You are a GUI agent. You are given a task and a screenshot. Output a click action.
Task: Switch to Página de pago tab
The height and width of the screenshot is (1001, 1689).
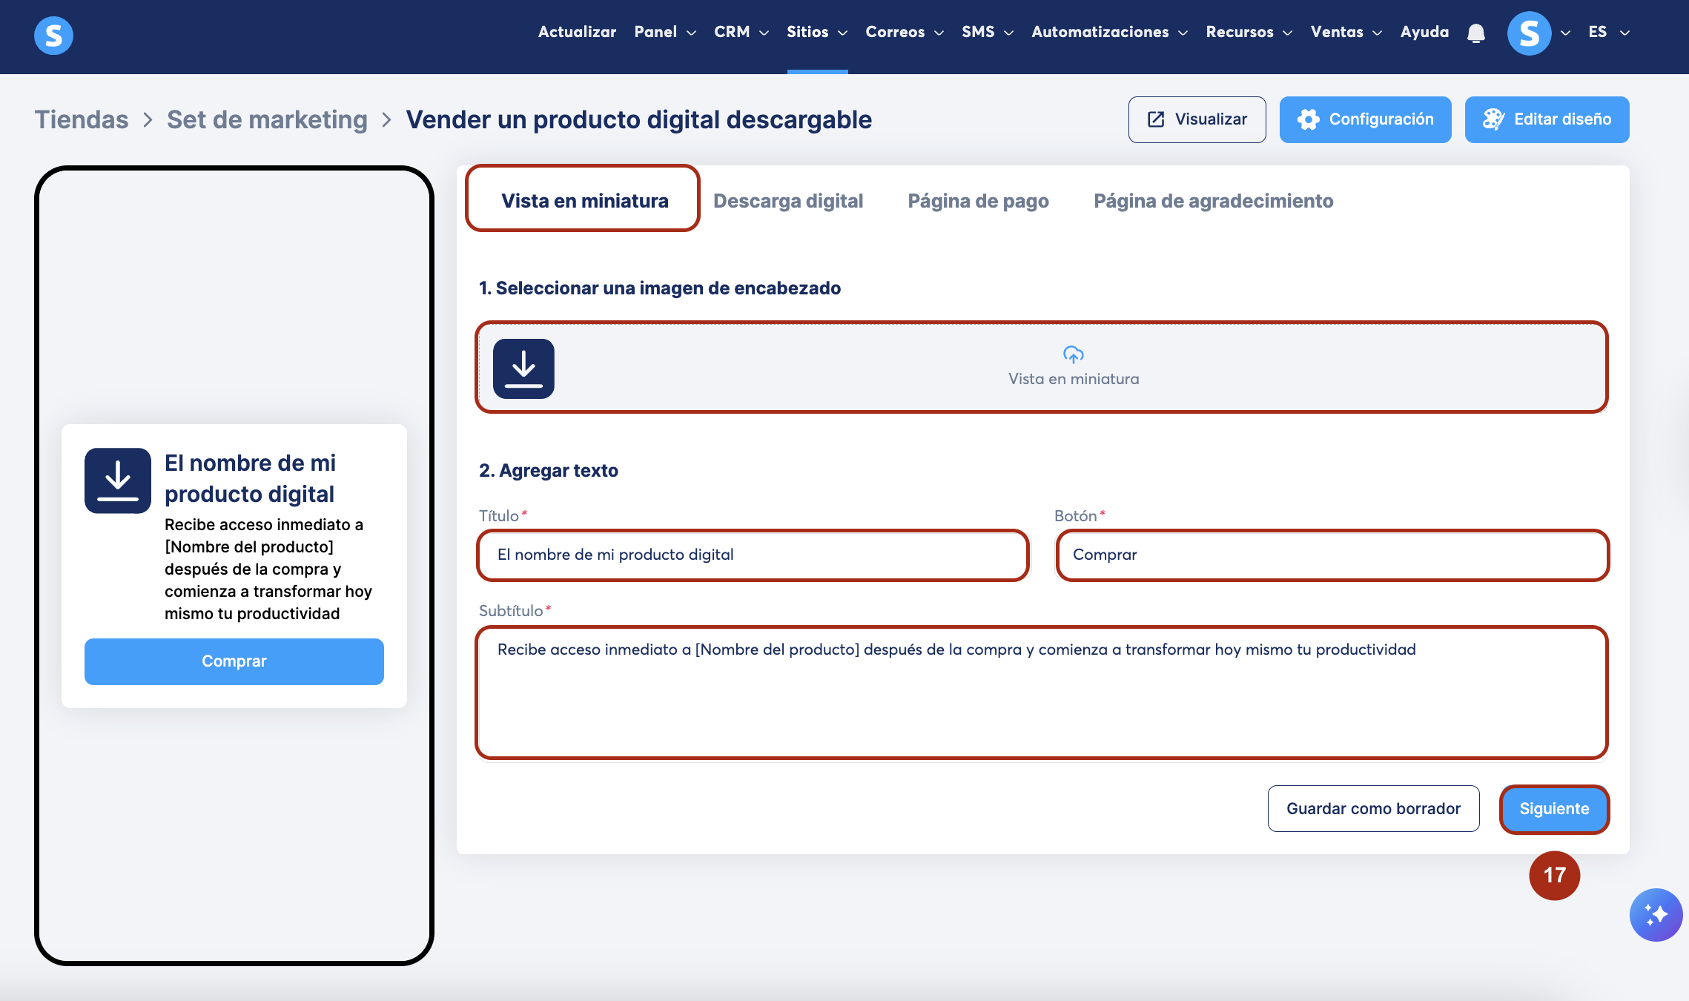coord(978,201)
